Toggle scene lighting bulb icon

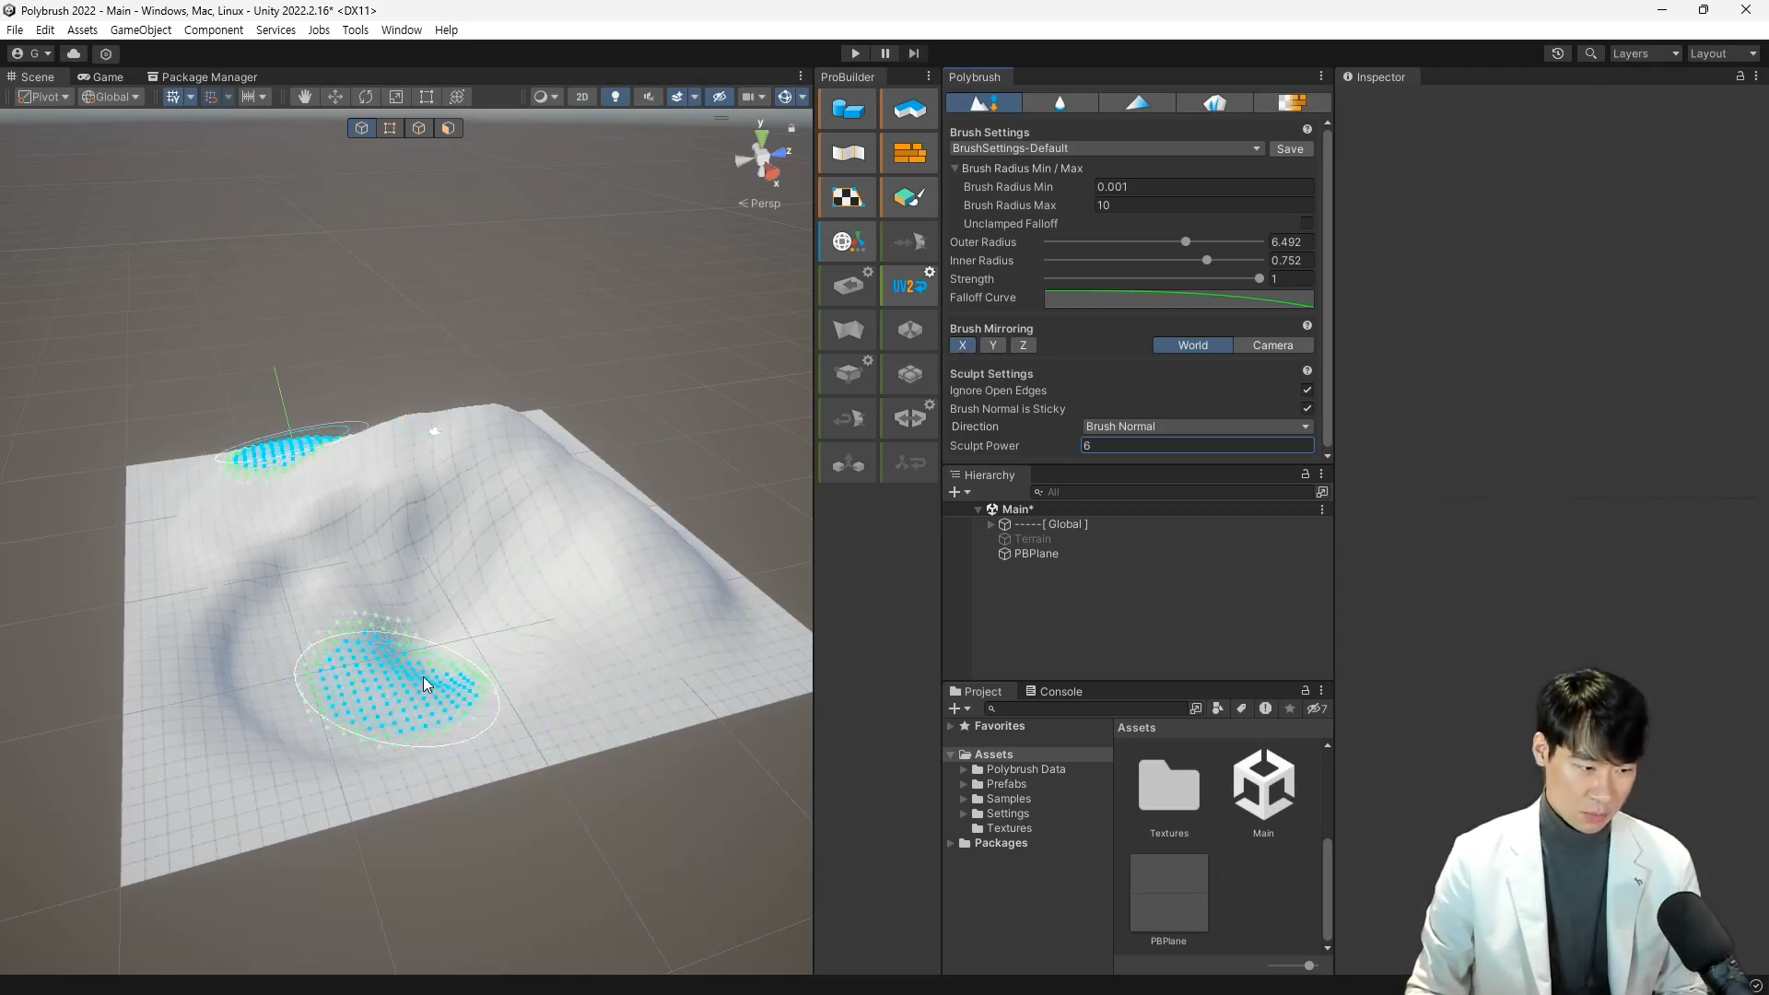click(615, 97)
